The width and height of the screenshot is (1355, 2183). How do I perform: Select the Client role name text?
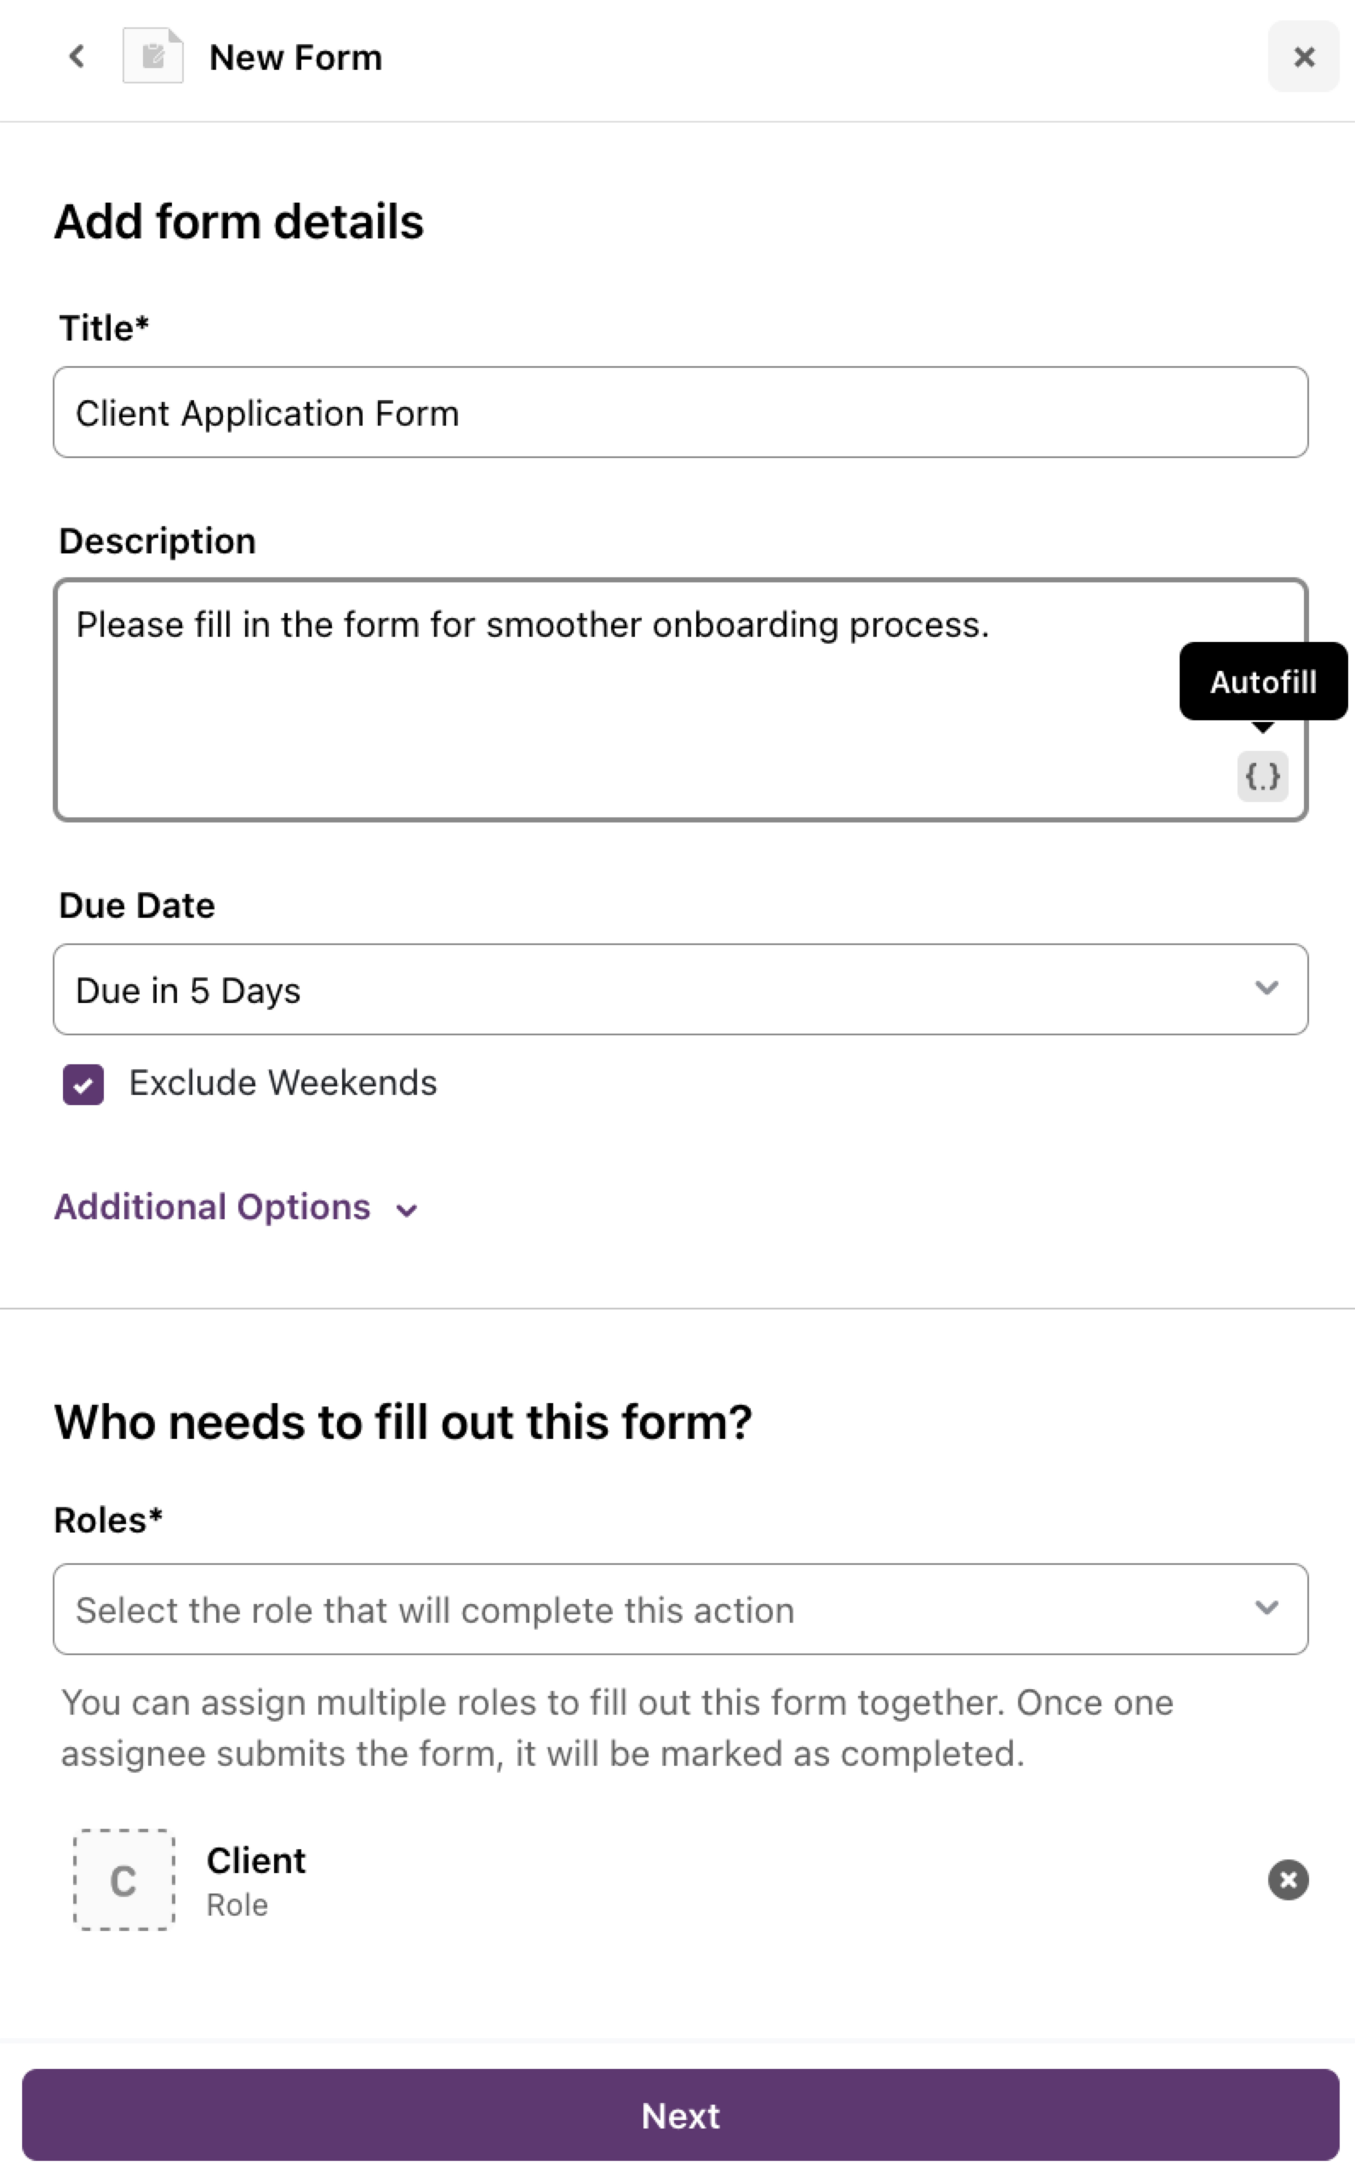tap(255, 1861)
